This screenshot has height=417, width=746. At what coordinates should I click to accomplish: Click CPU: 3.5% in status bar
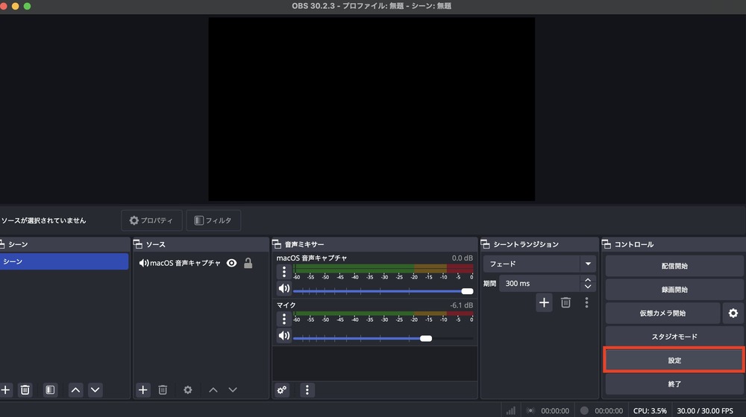tap(650, 411)
